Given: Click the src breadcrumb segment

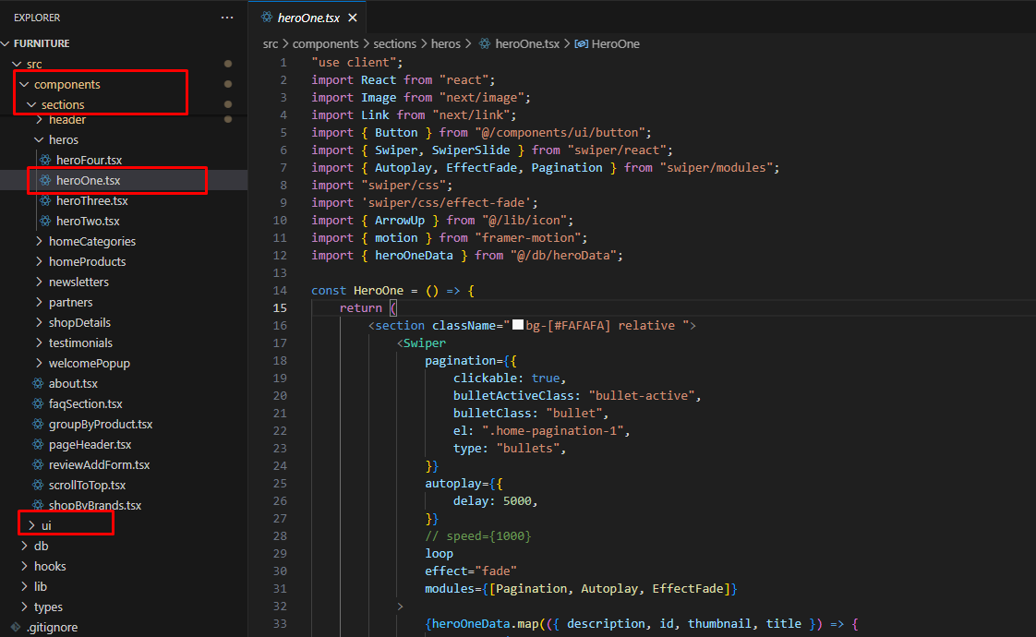Looking at the screenshot, I should (271, 44).
